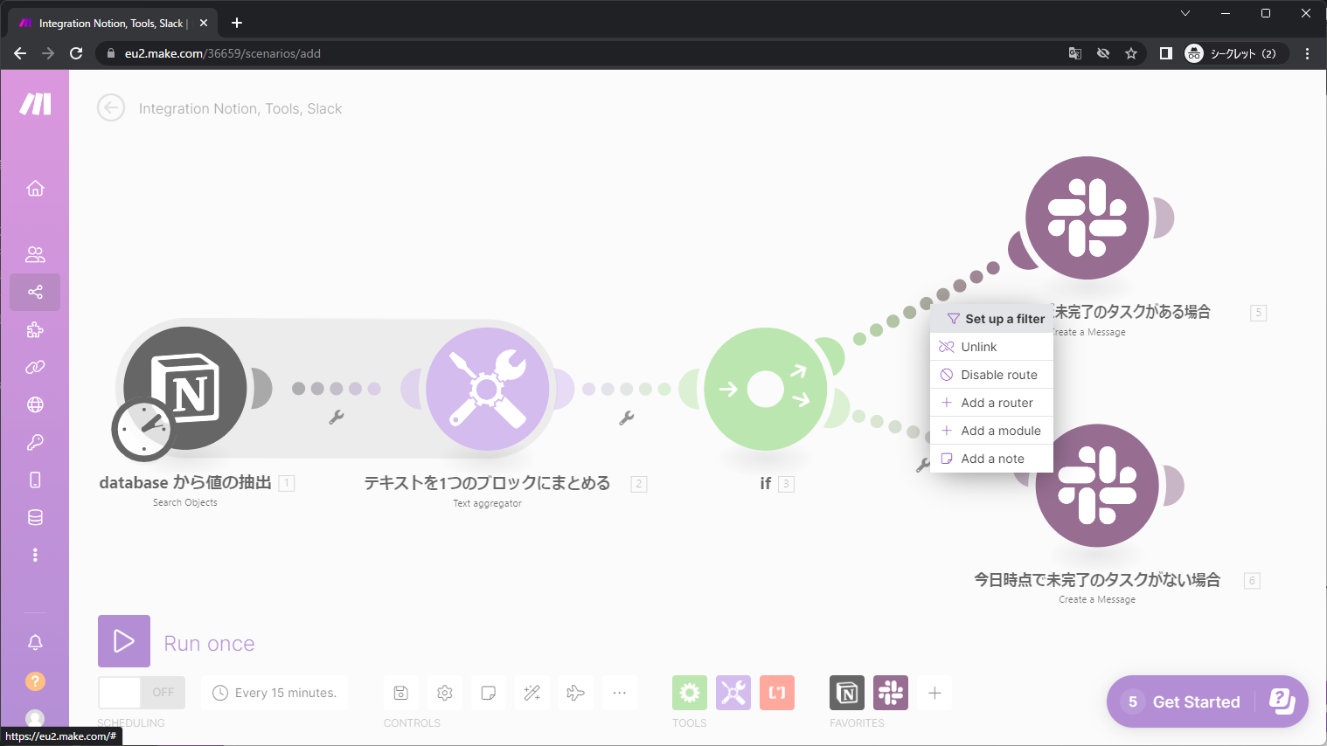
Task: Open Scenarios share icon in sidebar
Action: [x=35, y=292]
